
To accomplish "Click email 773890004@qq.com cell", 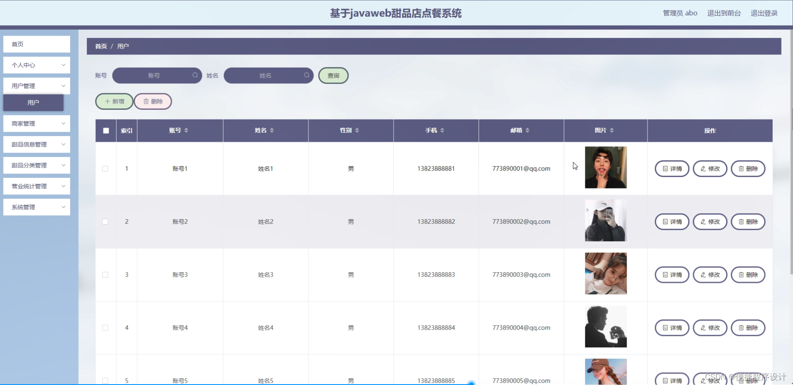I will pos(521,328).
